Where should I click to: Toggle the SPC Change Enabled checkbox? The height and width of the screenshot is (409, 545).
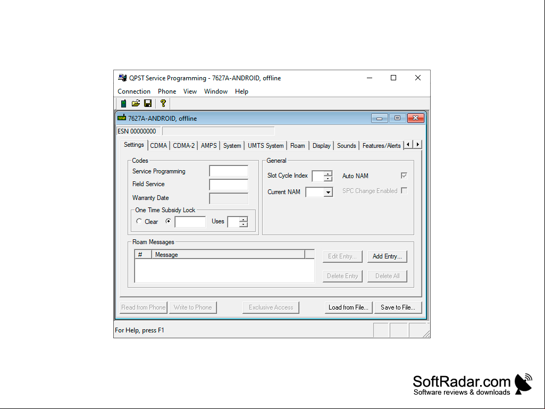tap(404, 190)
